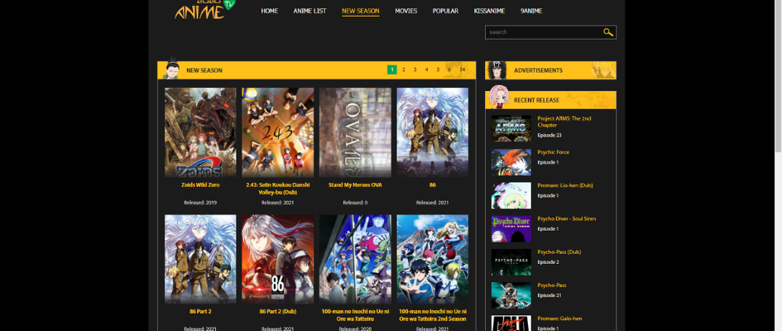Open the 86 title link
The height and width of the screenshot is (331, 782).
[433, 185]
